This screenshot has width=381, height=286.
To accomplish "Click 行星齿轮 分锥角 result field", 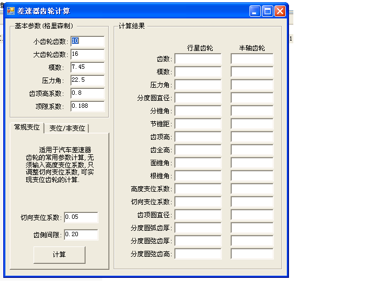I will tap(198, 111).
